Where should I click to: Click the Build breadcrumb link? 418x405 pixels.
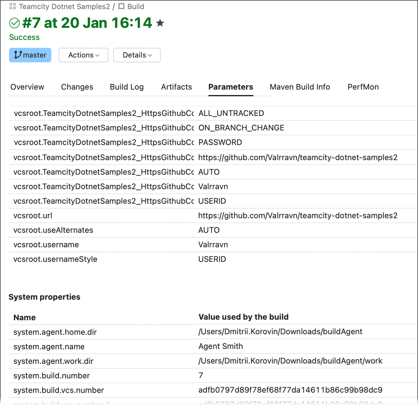(x=136, y=6)
